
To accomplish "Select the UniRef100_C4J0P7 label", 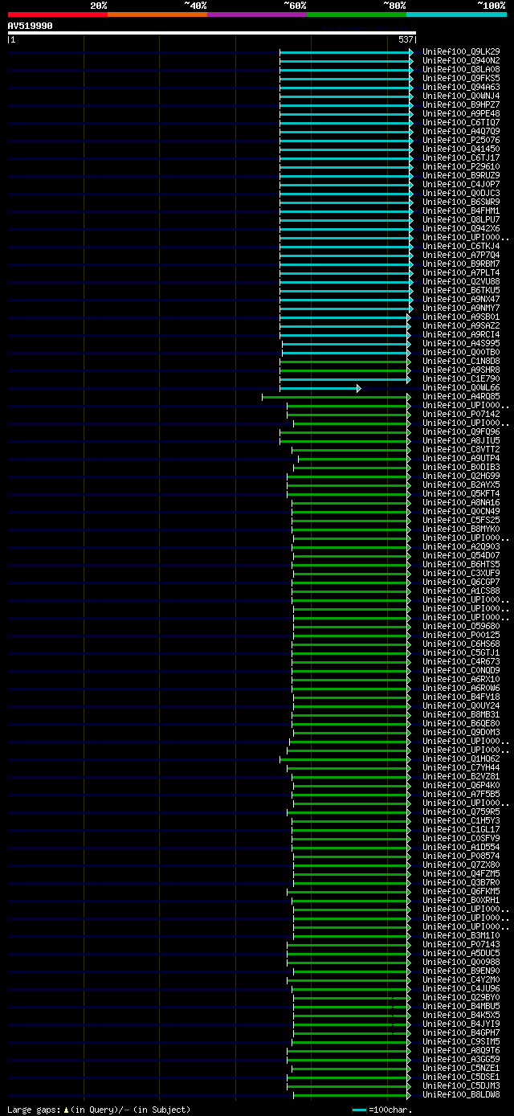I will tap(461, 184).
